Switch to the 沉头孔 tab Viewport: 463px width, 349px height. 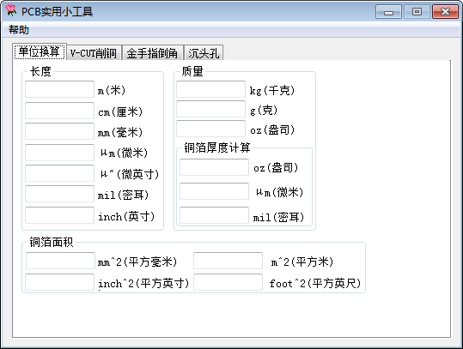pos(204,53)
